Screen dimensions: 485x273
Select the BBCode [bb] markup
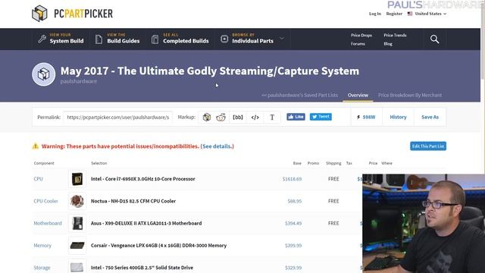coord(238,118)
